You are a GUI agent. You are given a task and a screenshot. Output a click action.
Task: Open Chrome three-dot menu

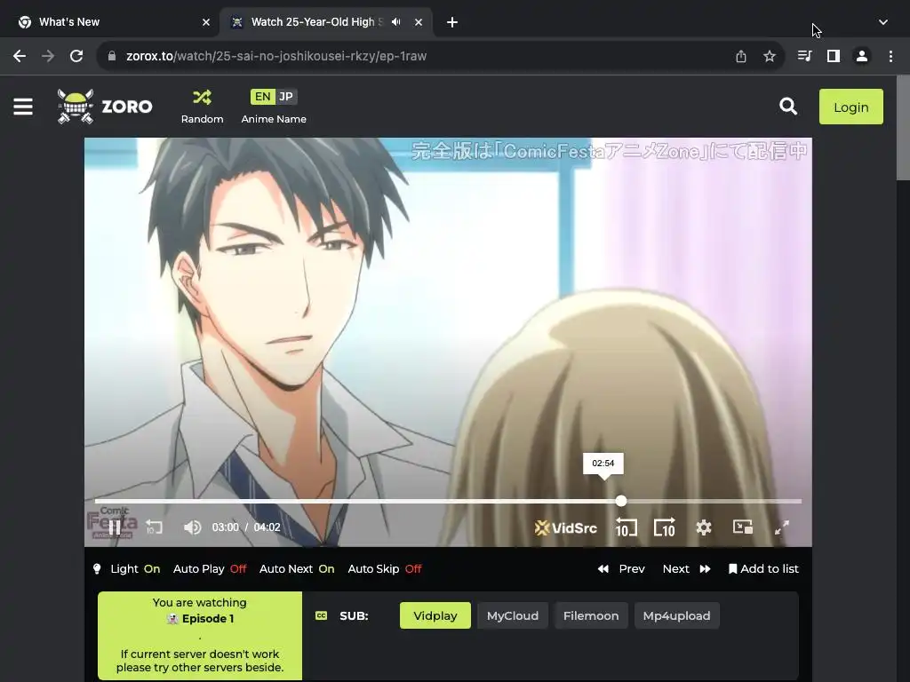(x=890, y=56)
